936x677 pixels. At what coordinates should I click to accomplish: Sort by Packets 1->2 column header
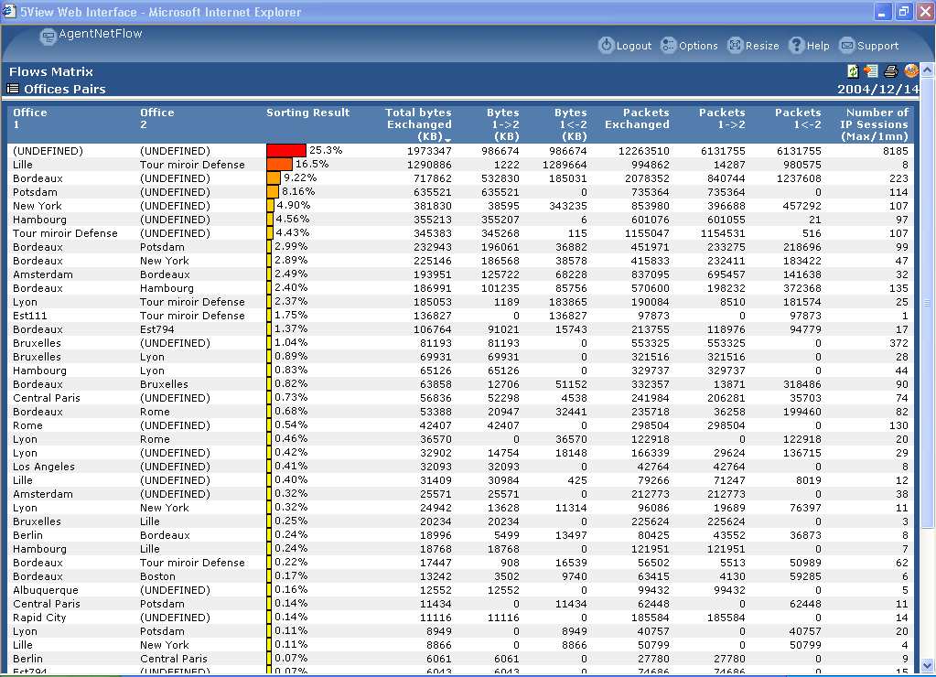722,118
